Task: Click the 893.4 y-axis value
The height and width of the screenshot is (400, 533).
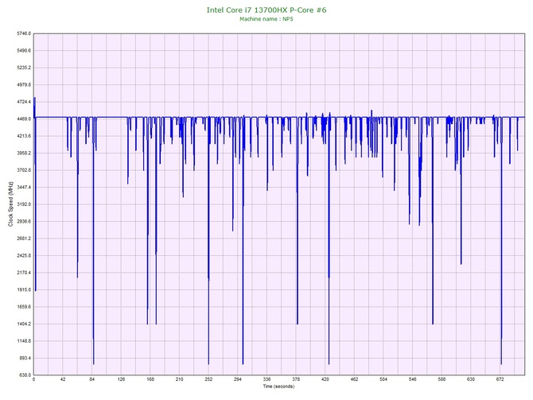Action: coord(25,358)
